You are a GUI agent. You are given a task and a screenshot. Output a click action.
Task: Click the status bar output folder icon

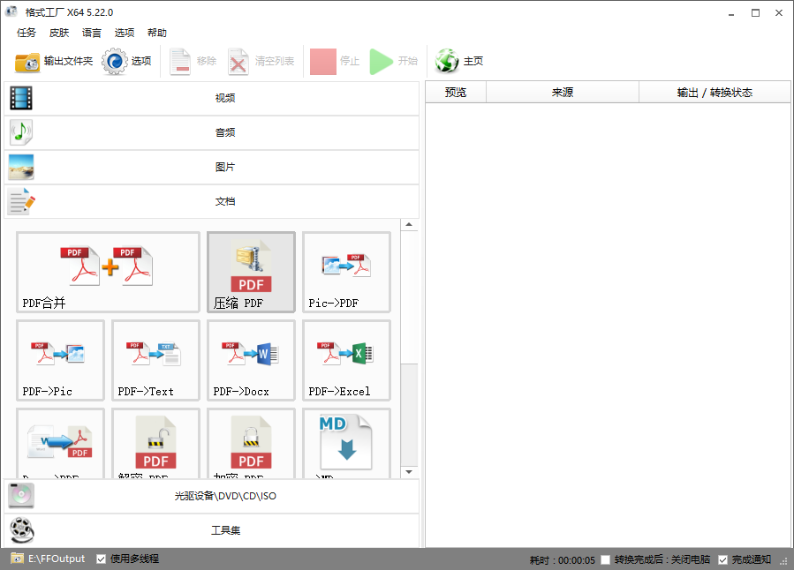pos(17,559)
